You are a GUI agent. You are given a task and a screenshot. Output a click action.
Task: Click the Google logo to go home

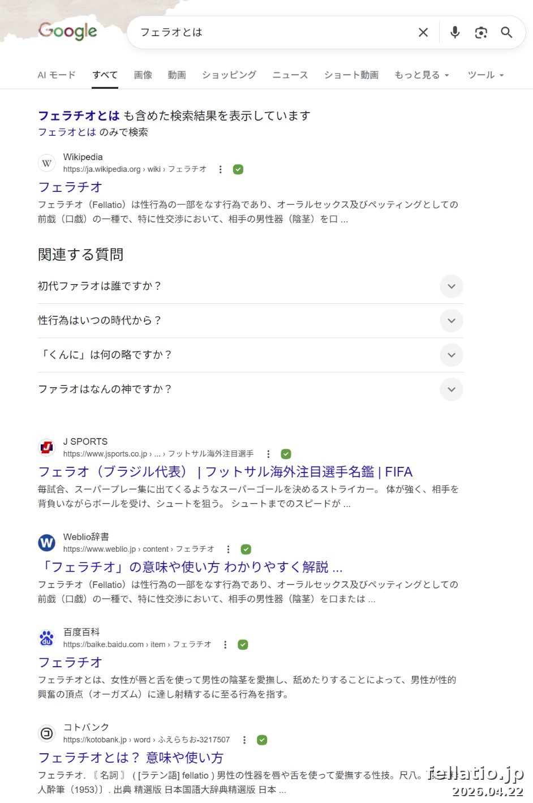click(x=67, y=32)
